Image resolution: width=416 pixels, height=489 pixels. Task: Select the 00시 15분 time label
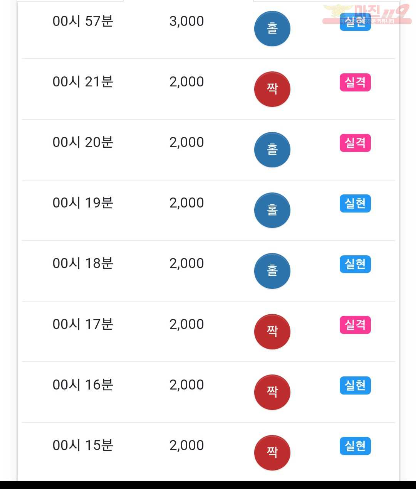pyautogui.click(x=83, y=445)
